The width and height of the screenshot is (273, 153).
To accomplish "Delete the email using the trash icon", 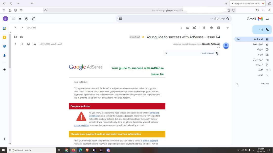I will point(205,28).
